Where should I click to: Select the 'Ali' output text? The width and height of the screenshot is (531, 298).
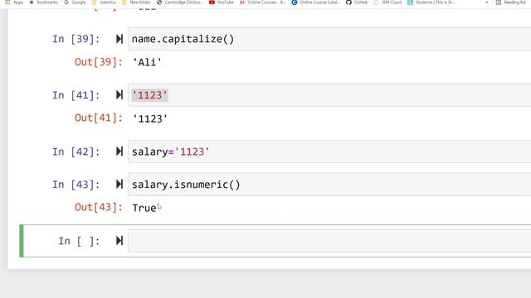tap(147, 62)
